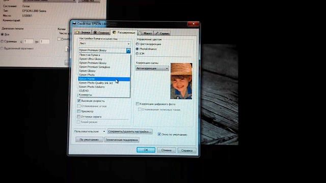Select Epson Photo Stickers from the list
This screenshot has width=326, height=183.
pos(104,87)
